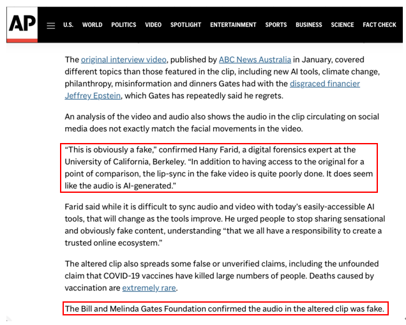This screenshot has width=406, height=325.
Task: Click the highlighted Hany Farid quote paragraph
Action: click(220, 168)
